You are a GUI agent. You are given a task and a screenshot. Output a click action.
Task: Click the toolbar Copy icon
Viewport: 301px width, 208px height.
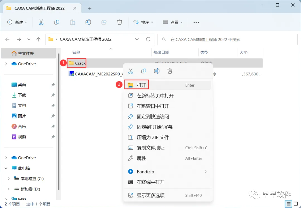(x=57, y=22)
